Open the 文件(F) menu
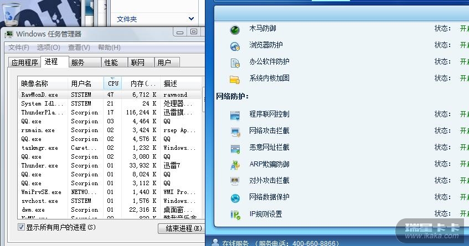 [x=18, y=47]
